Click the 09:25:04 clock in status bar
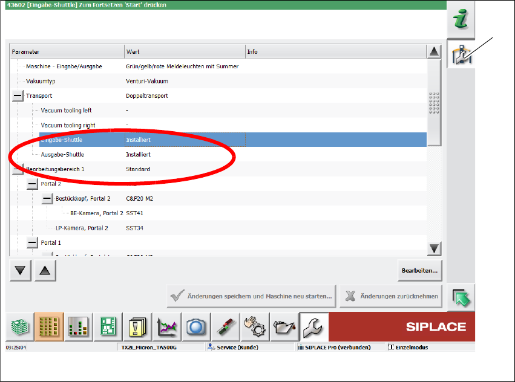515x382 pixels. point(16,347)
